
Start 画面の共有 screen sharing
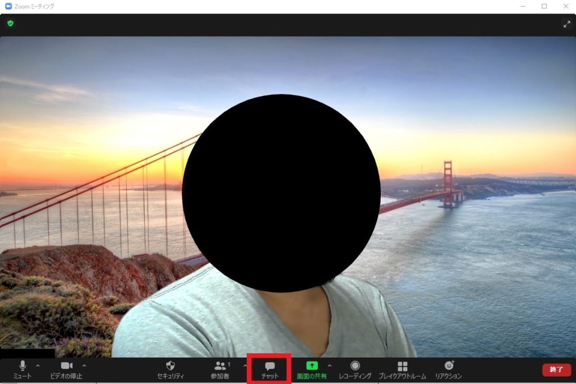[312, 370]
